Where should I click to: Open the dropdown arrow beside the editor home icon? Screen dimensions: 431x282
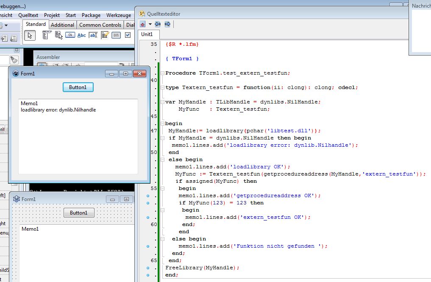point(150,24)
